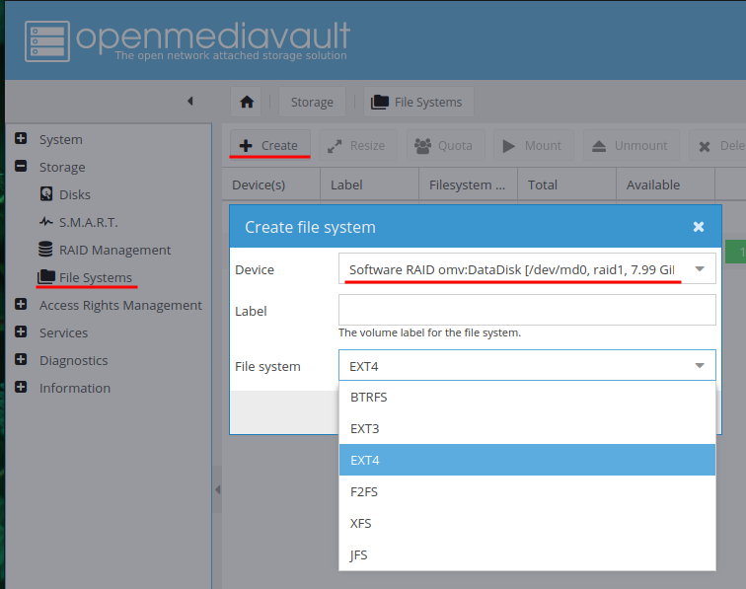Choose JFS from the file system list
This screenshot has height=589, width=746.
(x=527, y=554)
